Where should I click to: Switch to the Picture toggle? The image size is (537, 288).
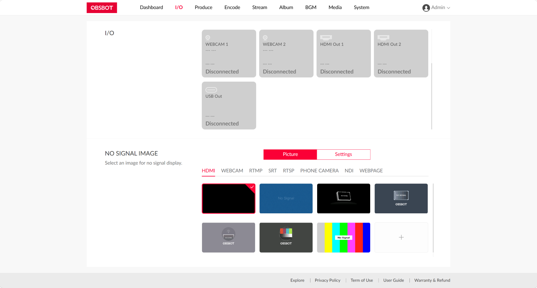point(290,154)
